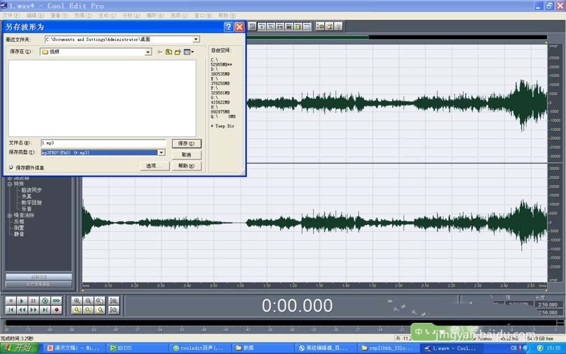Skip to track start with rewind-to-beginning icon
The image size is (566, 354).
(10, 309)
